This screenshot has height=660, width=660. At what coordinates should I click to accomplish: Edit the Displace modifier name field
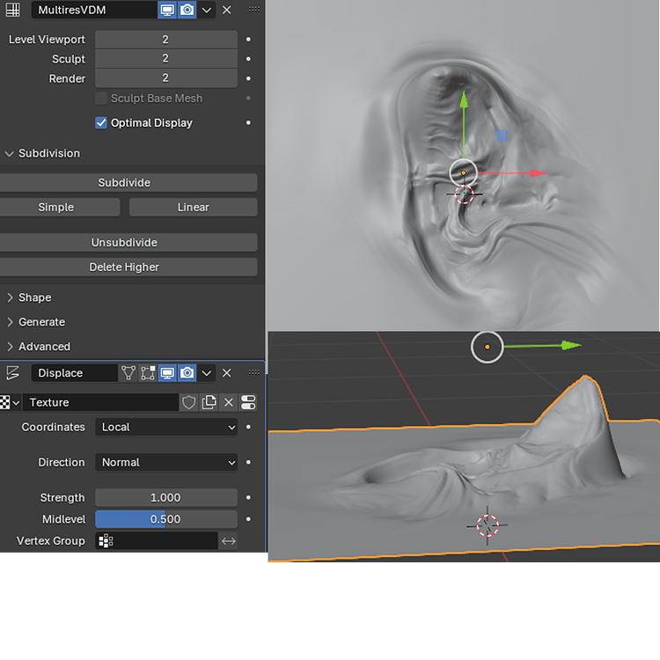click(74, 373)
